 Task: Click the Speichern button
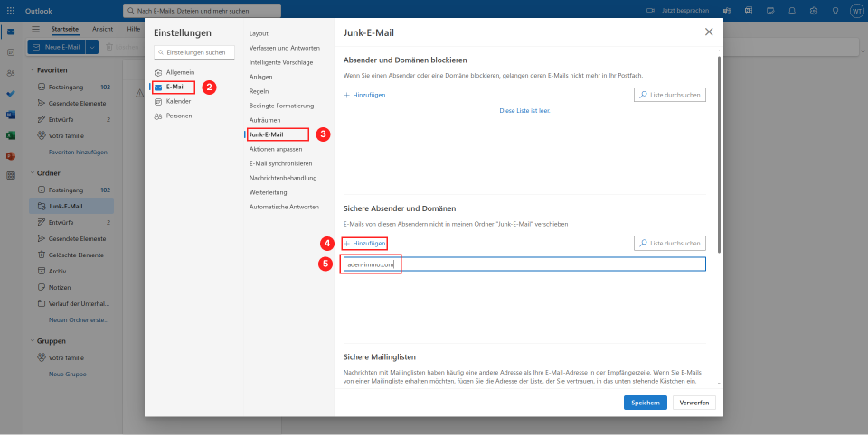point(646,403)
